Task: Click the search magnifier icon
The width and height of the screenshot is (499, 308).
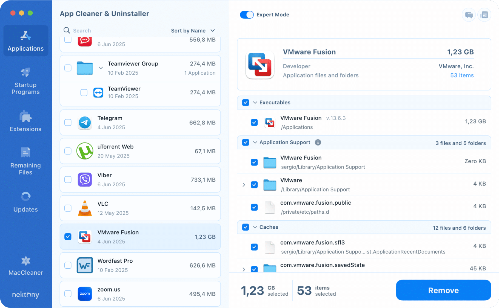Action: pyautogui.click(x=67, y=30)
